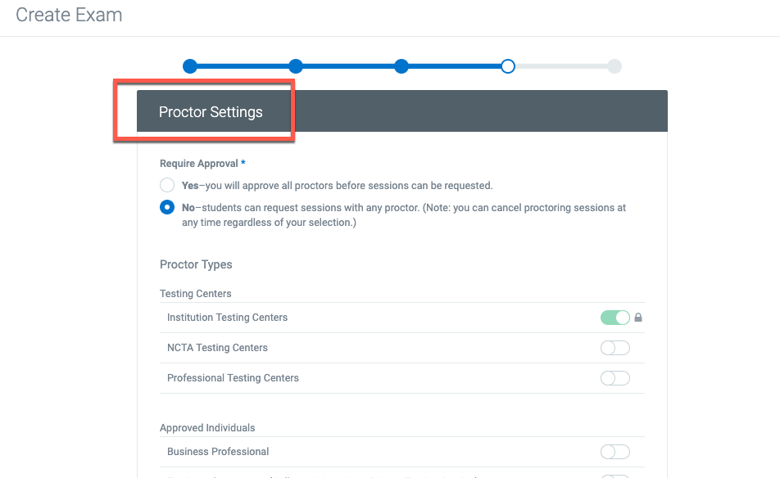Screen dimensions: 780x478
Task: Select the first step circle in progress bar
Action: [x=190, y=66]
